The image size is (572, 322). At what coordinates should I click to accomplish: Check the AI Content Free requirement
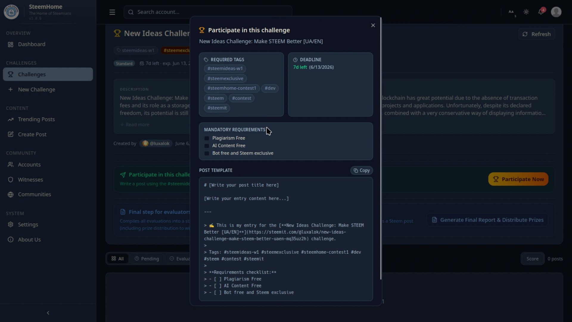click(207, 146)
